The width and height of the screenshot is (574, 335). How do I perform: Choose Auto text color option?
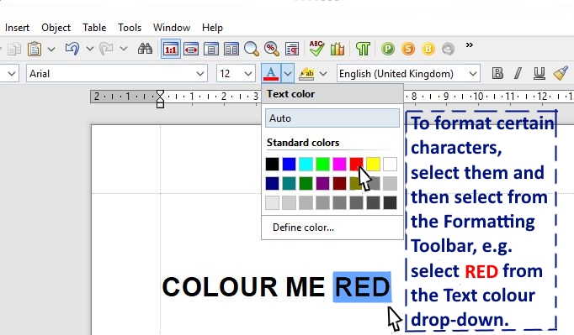click(332, 118)
